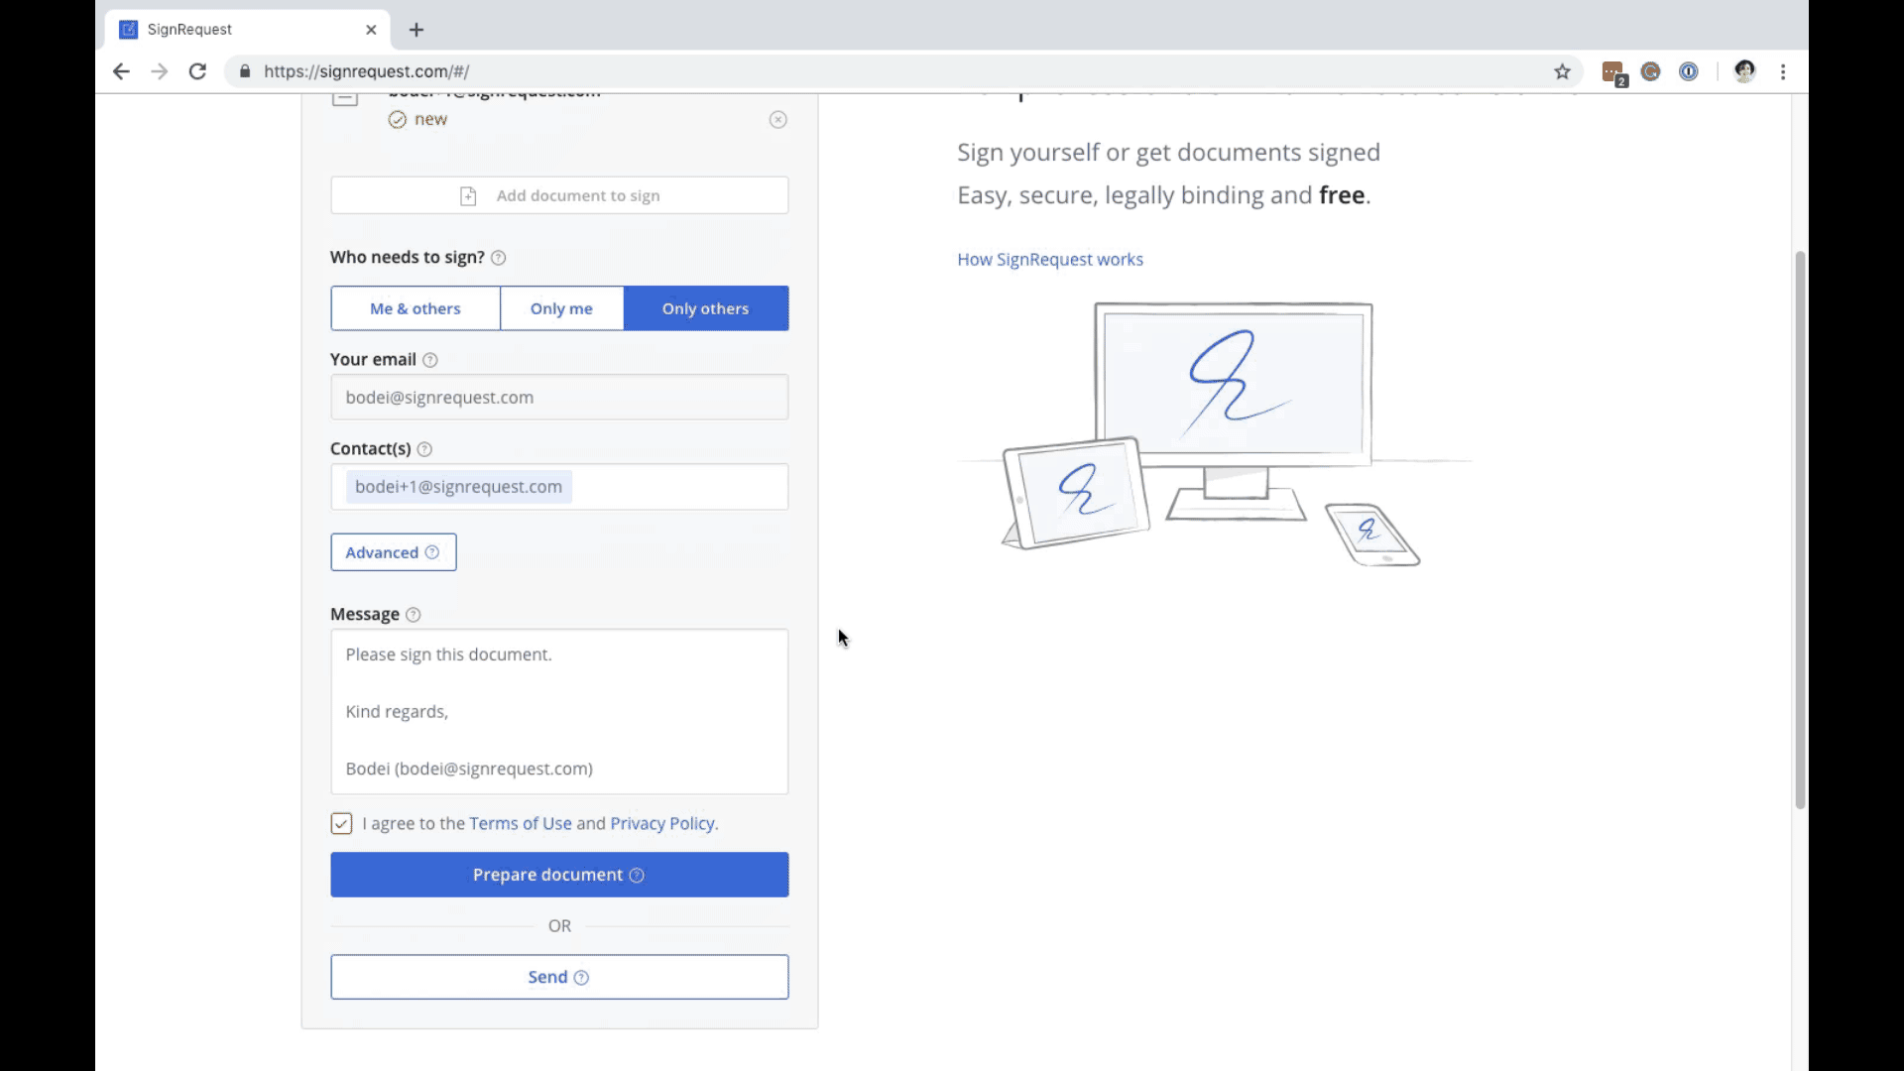Uncheck Terms of Use agreement checkbox

coord(341,824)
